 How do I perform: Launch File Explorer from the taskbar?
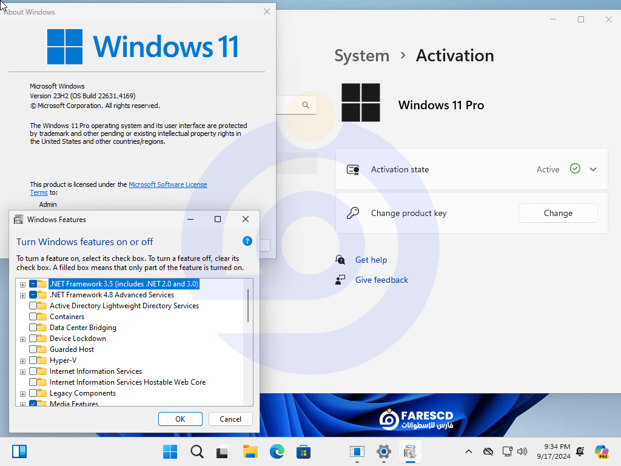coord(250,451)
